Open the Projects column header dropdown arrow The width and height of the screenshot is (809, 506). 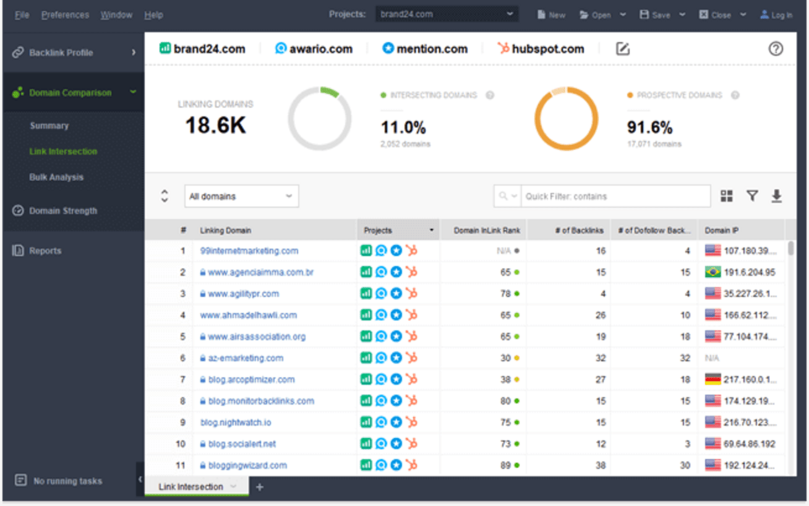[x=431, y=230]
